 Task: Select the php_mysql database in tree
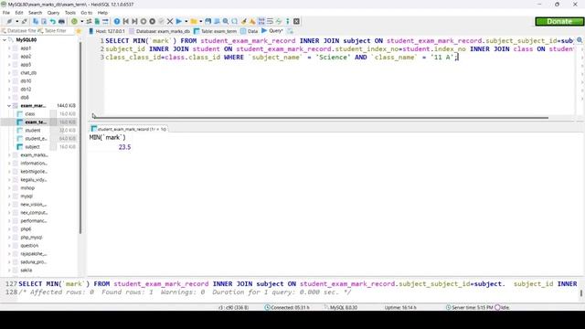coord(31,238)
